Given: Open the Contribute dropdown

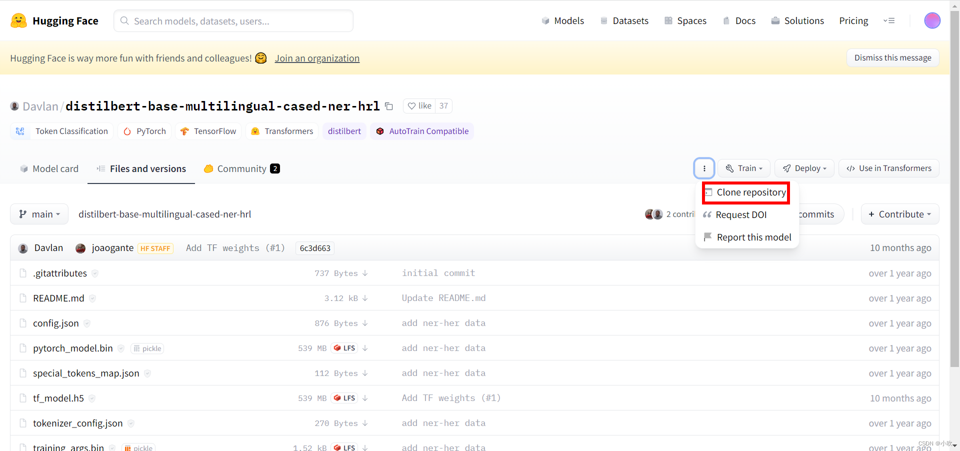Looking at the screenshot, I should click(x=900, y=214).
